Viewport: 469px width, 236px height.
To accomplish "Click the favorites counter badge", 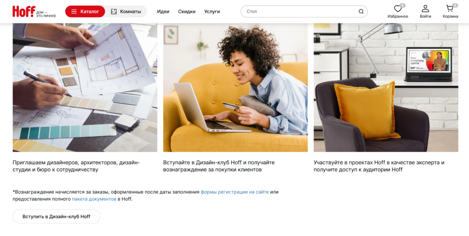I will [x=402, y=6].
